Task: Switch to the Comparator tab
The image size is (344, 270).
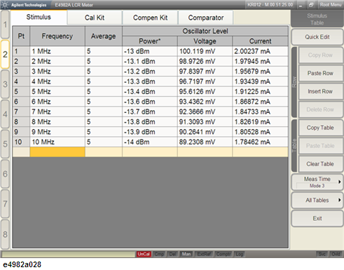Action: point(206,18)
